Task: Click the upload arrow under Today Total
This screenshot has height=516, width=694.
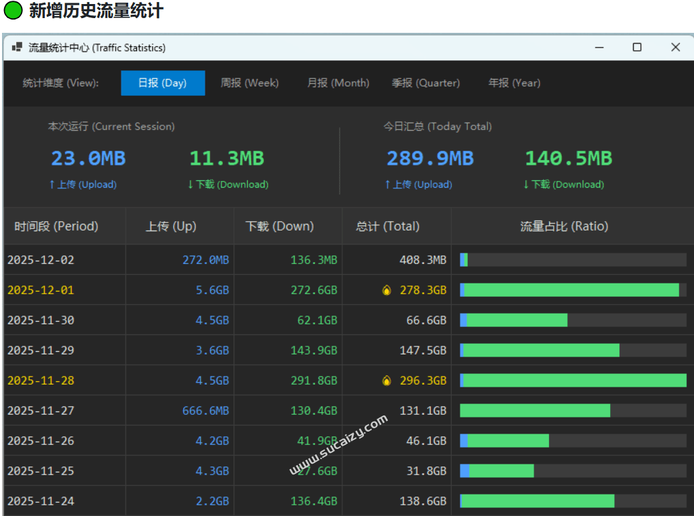Action: point(388,184)
